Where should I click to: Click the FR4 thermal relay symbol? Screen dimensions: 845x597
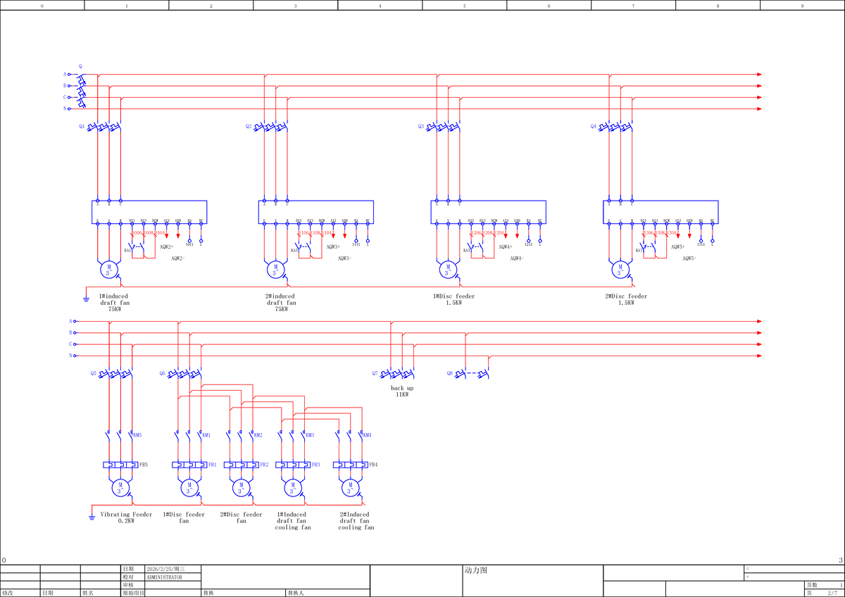point(350,465)
